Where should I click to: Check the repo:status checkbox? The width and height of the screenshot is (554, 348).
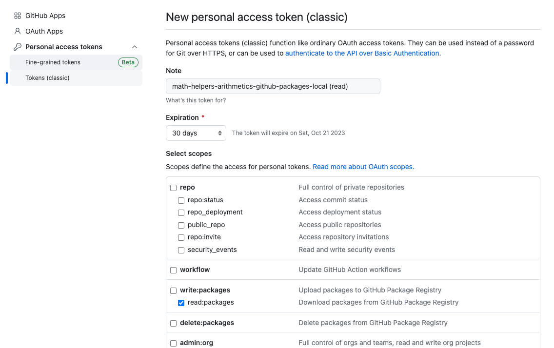coord(181,200)
